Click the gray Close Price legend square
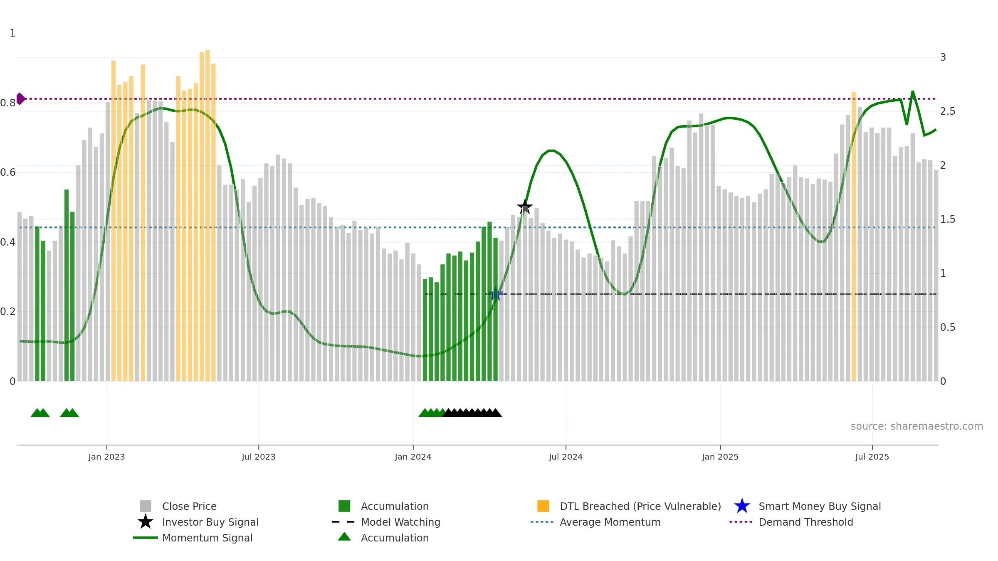The height and width of the screenshot is (561, 998). point(146,506)
